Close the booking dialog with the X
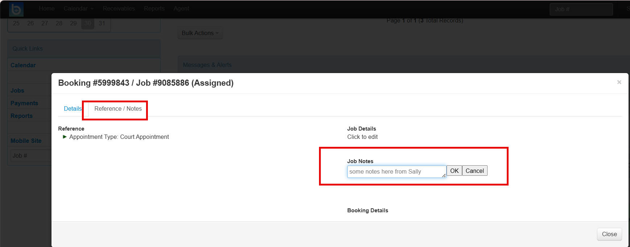 click(619, 82)
